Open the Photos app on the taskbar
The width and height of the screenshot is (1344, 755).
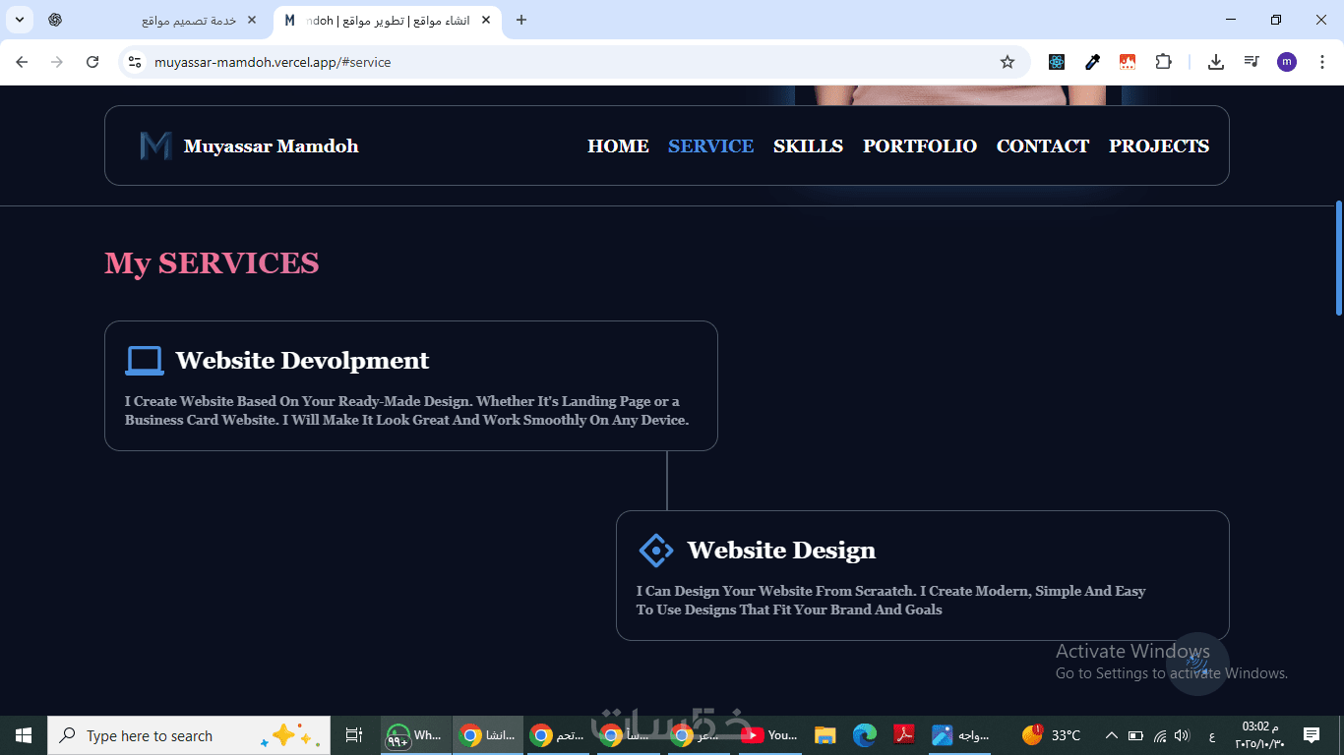click(961, 735)
